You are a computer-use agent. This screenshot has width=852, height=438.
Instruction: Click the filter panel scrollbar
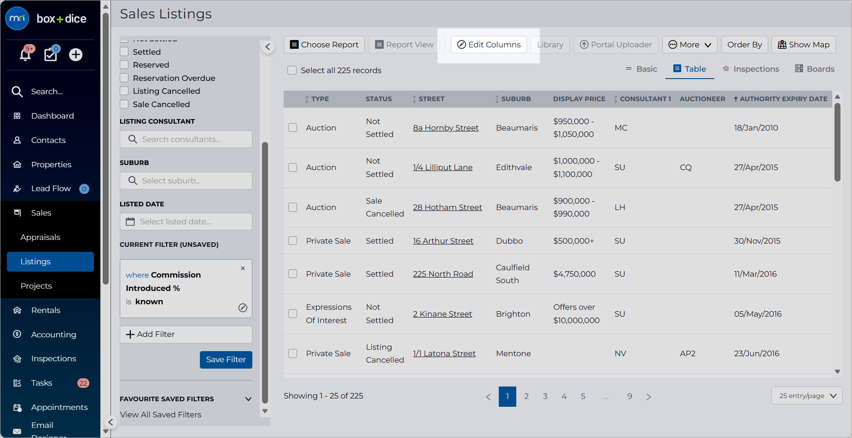[265, 273]
